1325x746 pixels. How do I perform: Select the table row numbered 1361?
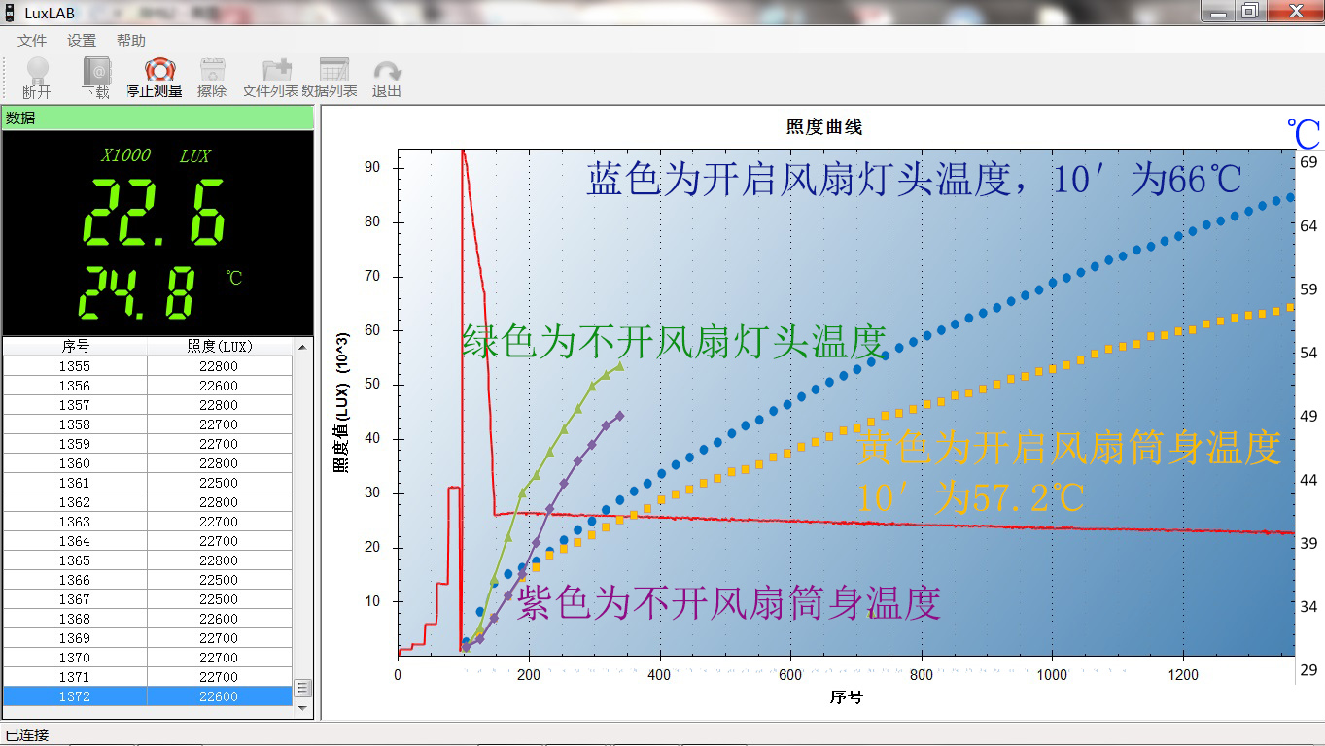[x=148, y=483]
